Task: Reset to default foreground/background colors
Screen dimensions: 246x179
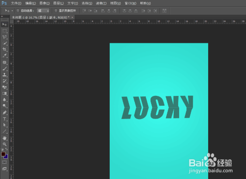Action: (x=2, y=149)
